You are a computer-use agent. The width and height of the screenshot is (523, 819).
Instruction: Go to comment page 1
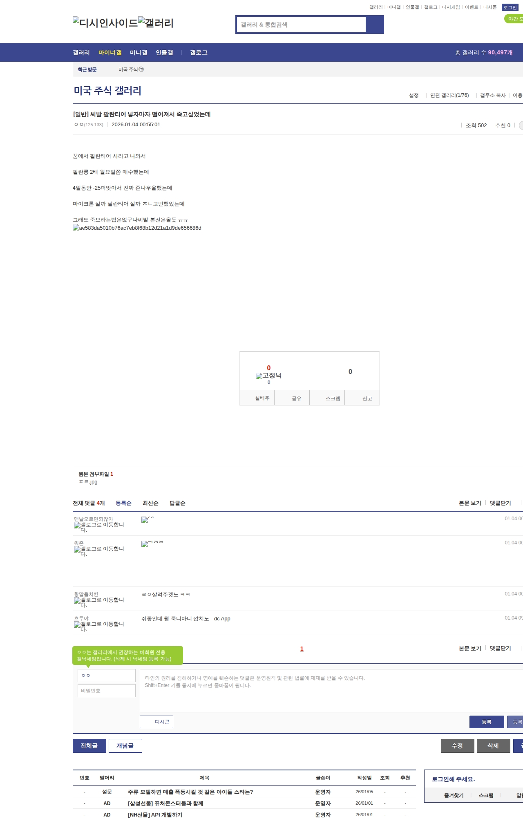coord(302,649)
